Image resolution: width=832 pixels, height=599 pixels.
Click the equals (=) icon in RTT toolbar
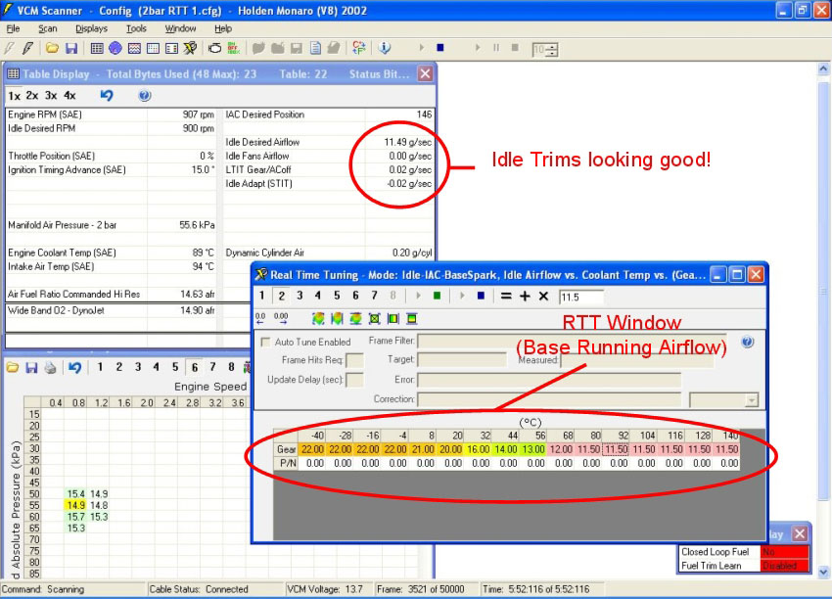pyautogui.click(x=506, y=296)
